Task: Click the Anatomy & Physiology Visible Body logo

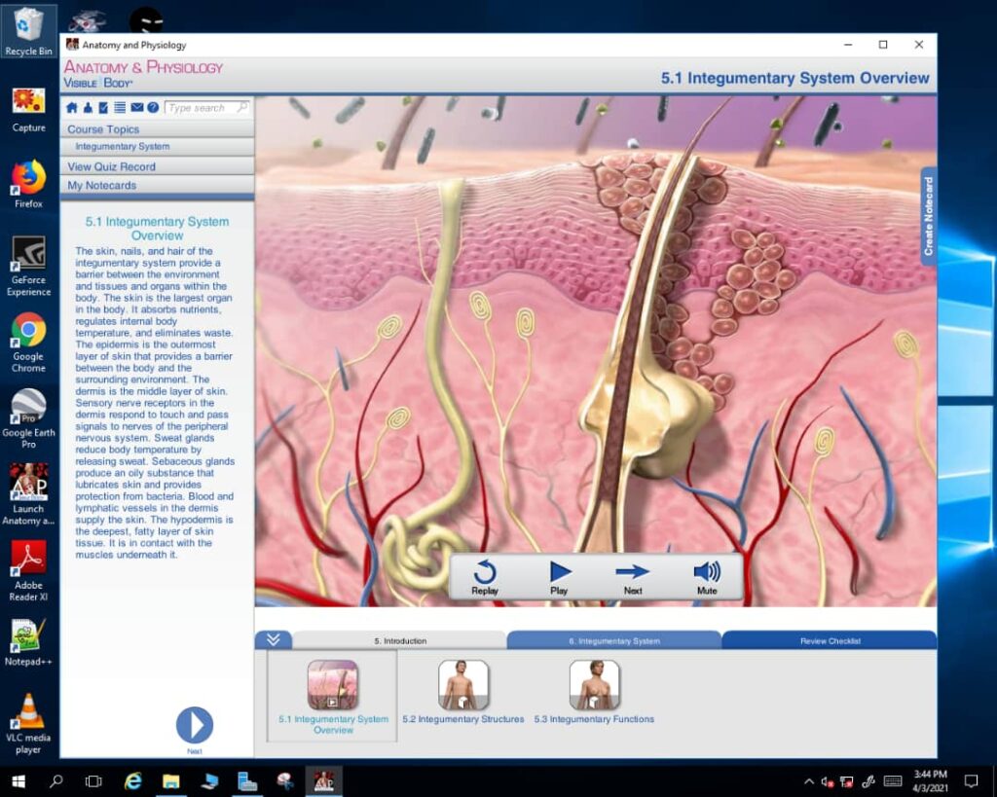Action: pos(143,74)
